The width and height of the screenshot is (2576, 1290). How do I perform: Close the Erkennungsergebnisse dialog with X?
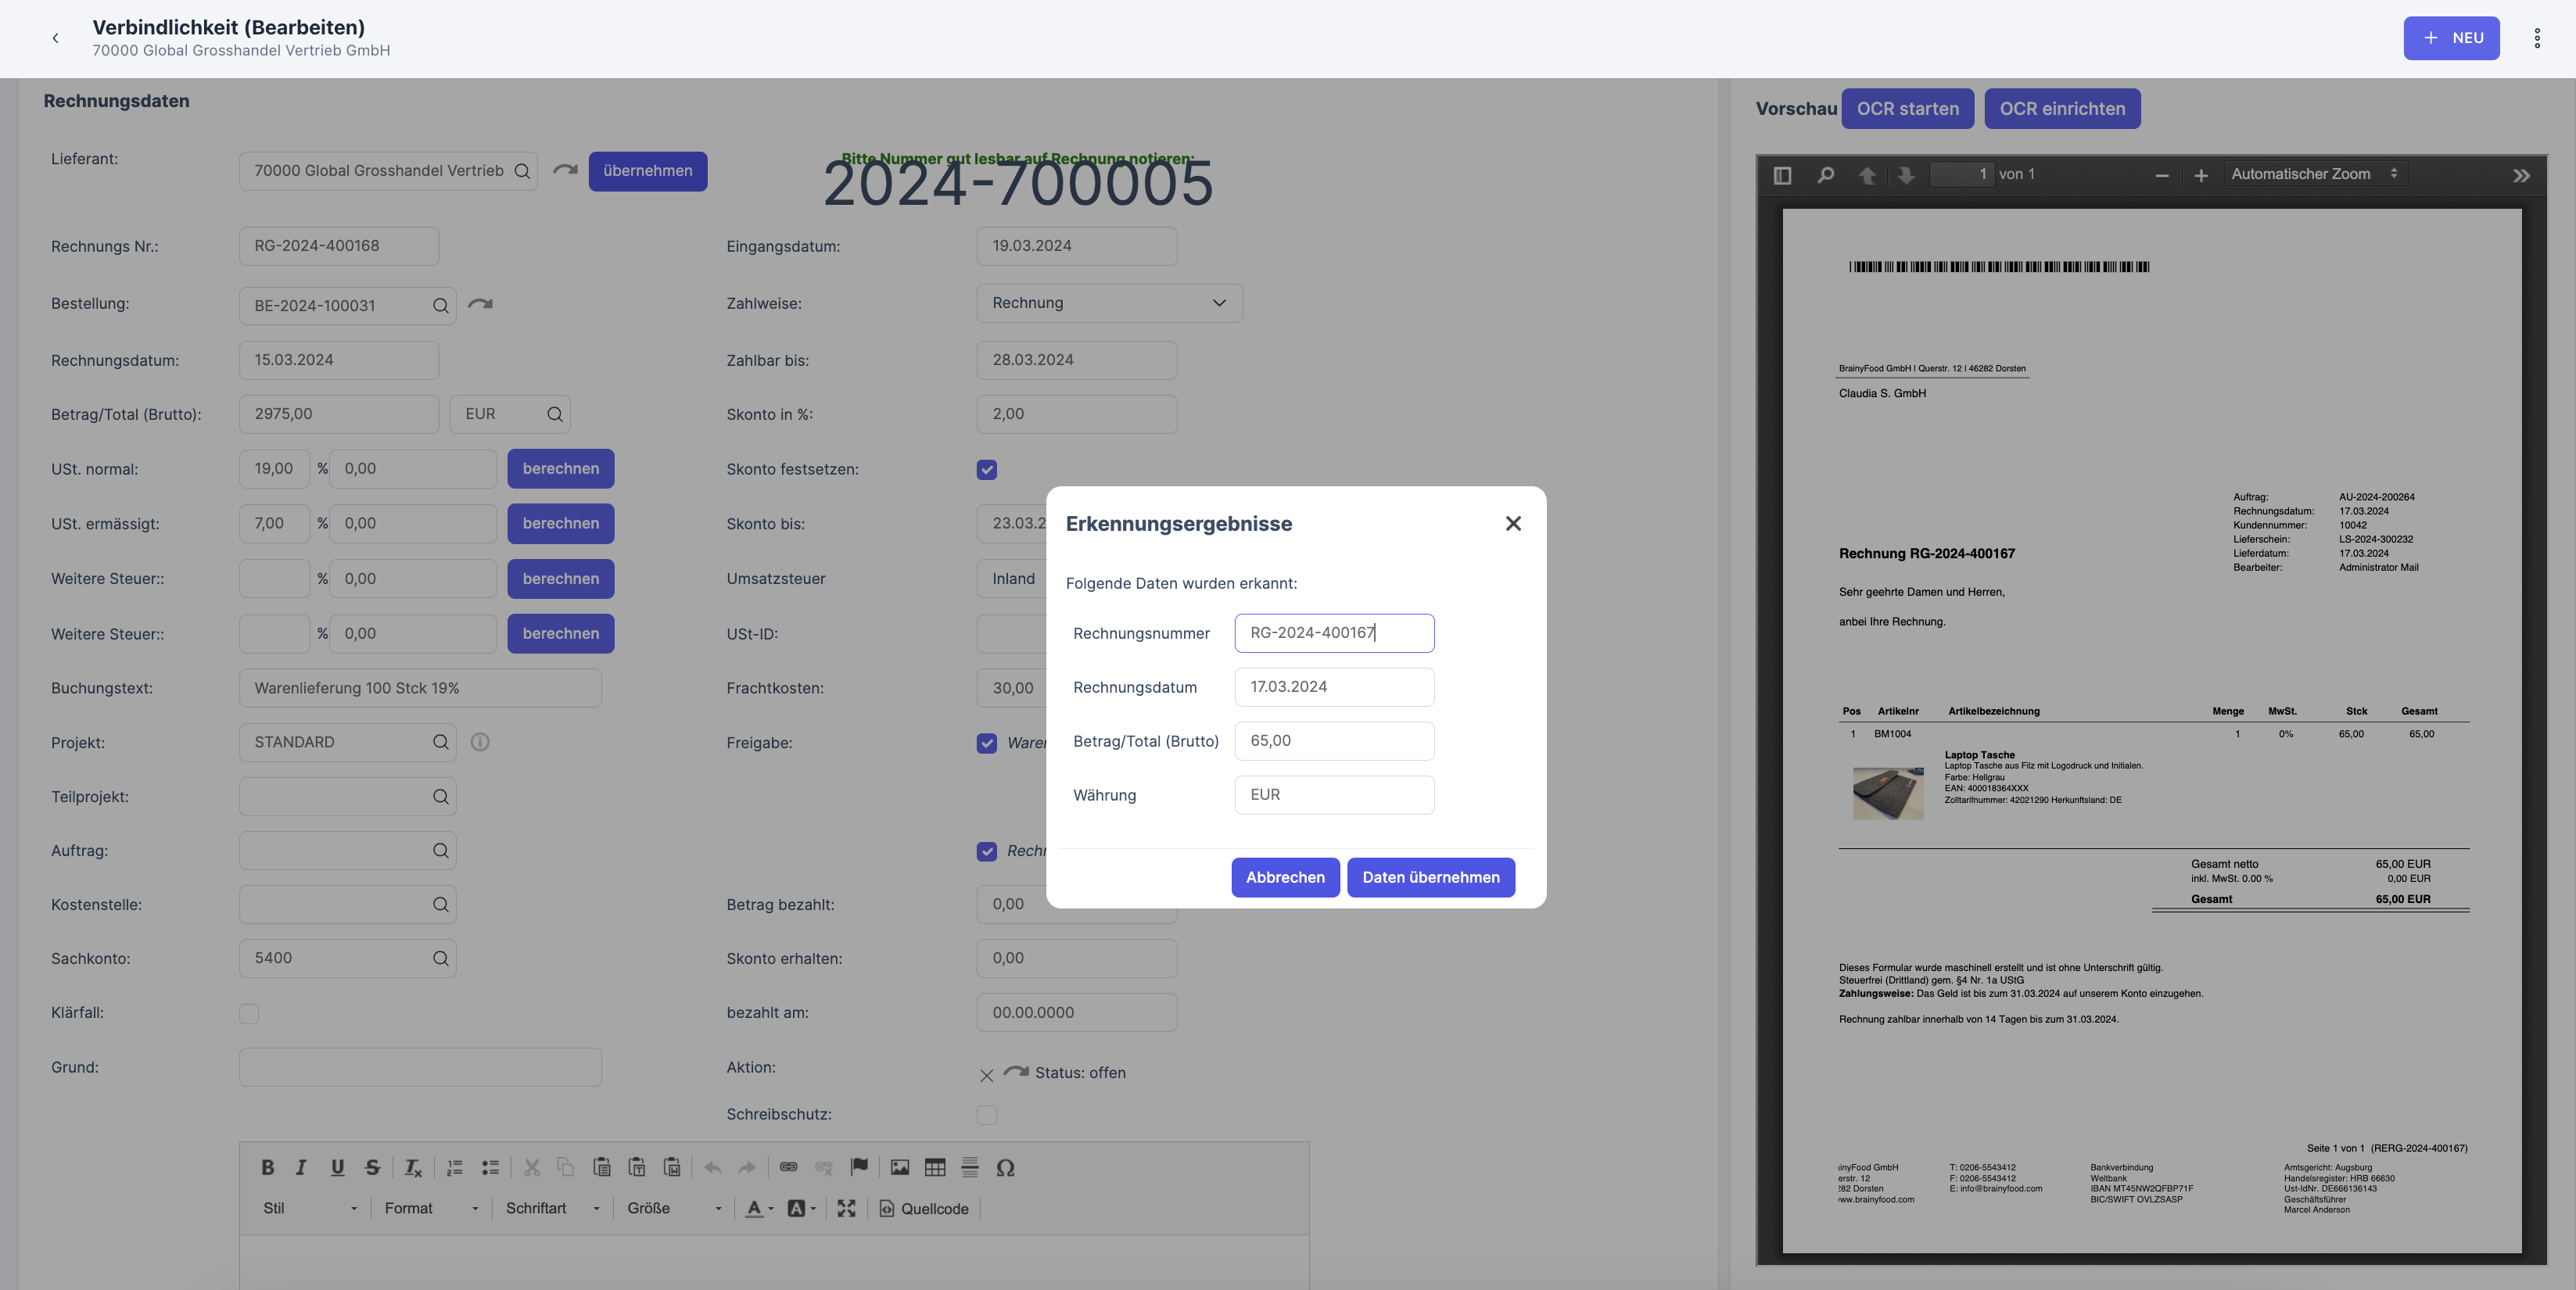(x=1513, y=523)
